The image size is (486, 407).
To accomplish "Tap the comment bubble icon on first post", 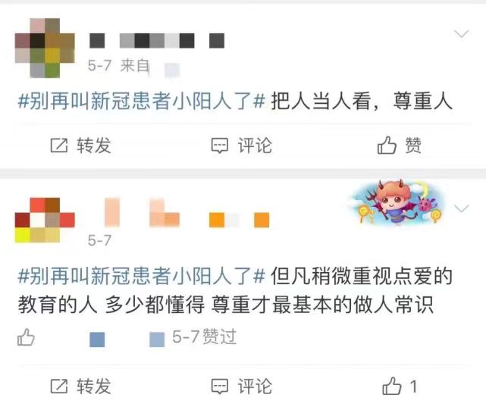I will (220, 146).
